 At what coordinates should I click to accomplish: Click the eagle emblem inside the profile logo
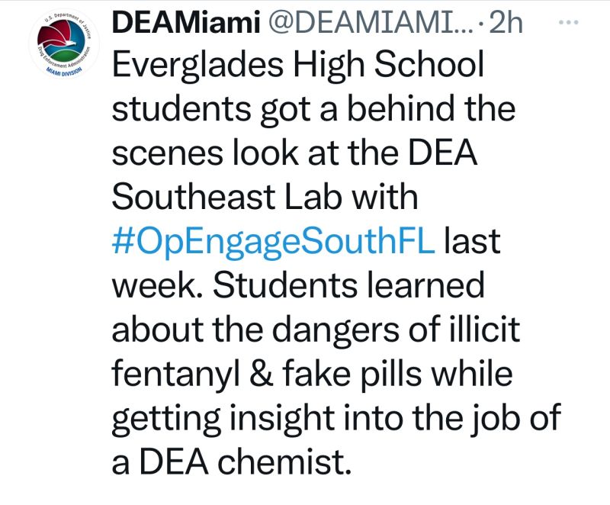coord(61,40)
